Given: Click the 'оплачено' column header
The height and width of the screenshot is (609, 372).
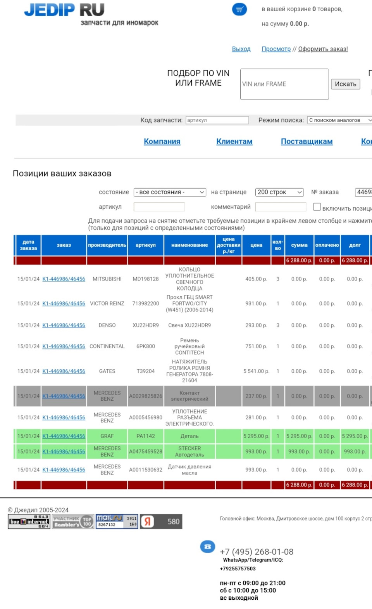Looking at the screenshot, I should click(x=327, y=245).
